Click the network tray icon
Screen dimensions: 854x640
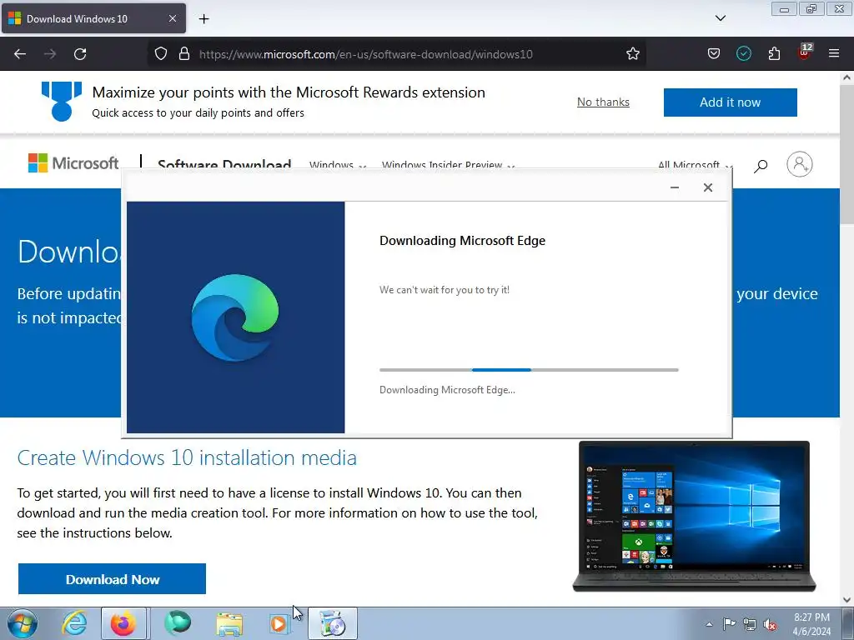tap(750, 624)
